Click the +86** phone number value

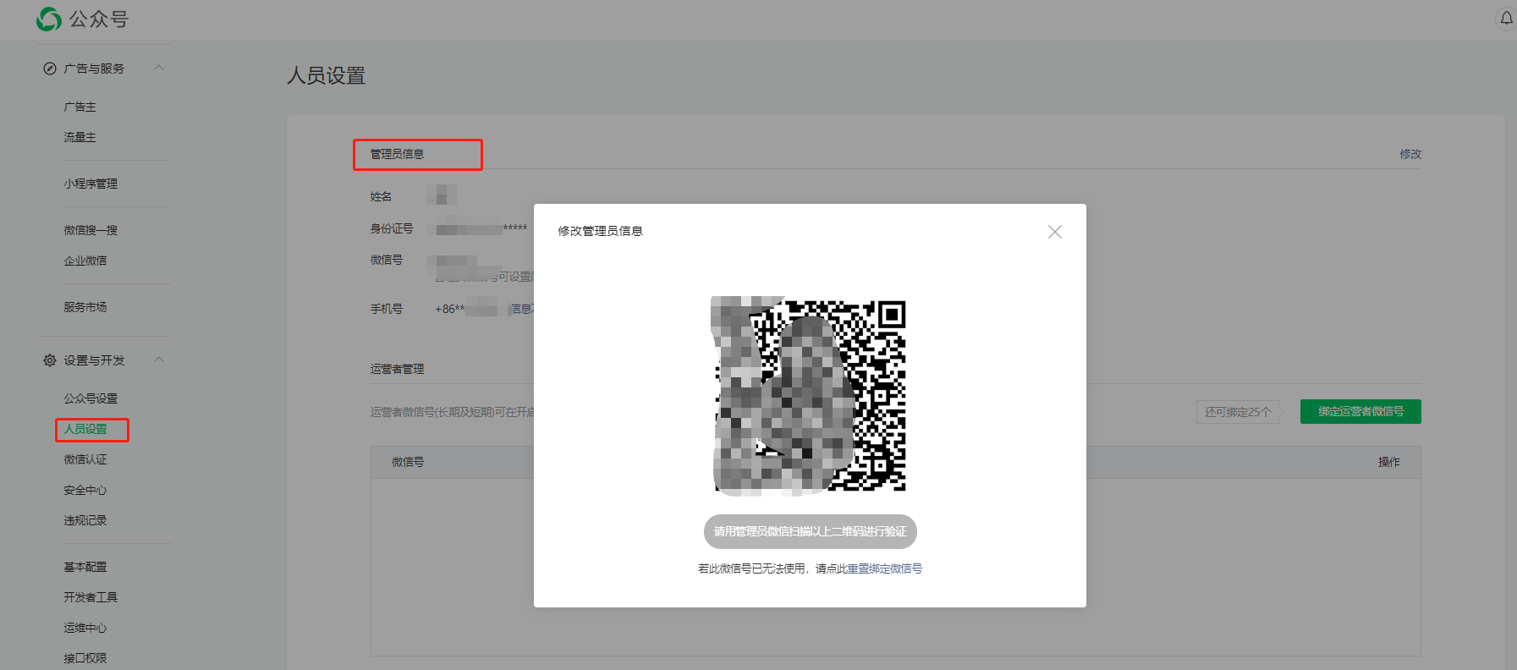(x=466, y=309)
